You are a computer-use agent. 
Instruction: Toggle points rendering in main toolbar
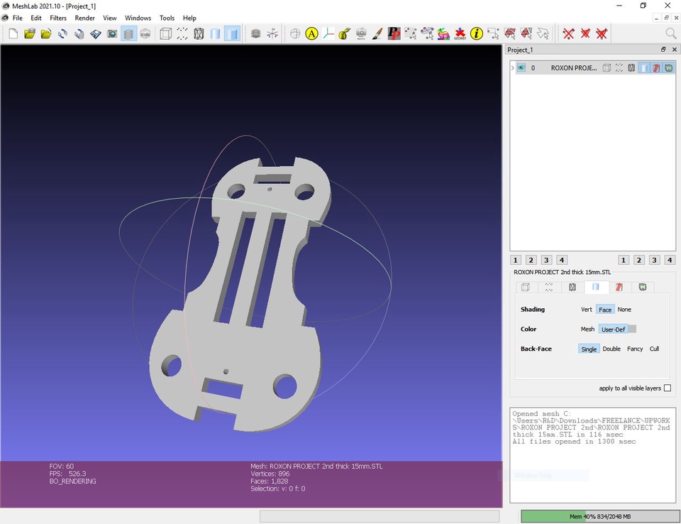click(182, 33)
